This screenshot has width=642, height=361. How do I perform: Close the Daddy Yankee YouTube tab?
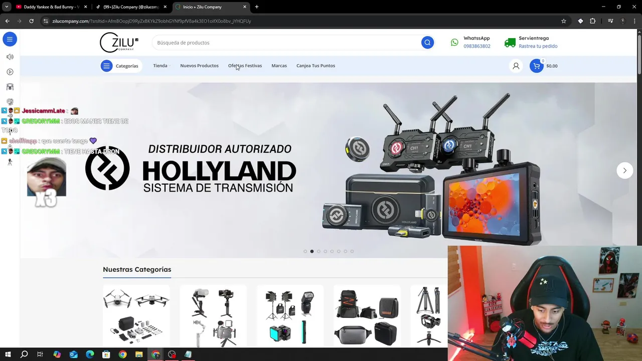click(85, 7)
